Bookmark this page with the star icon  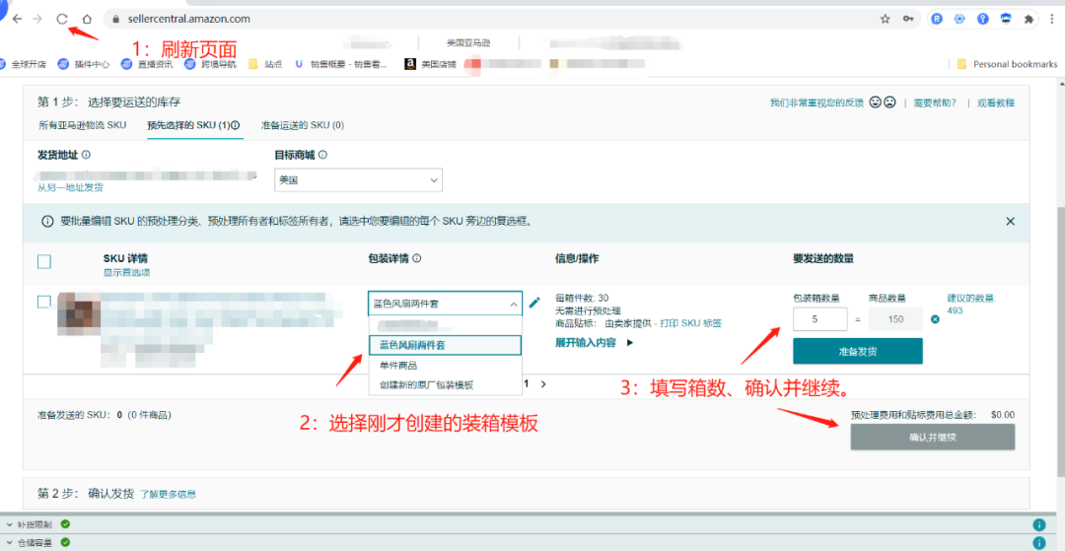coord(885,19)
